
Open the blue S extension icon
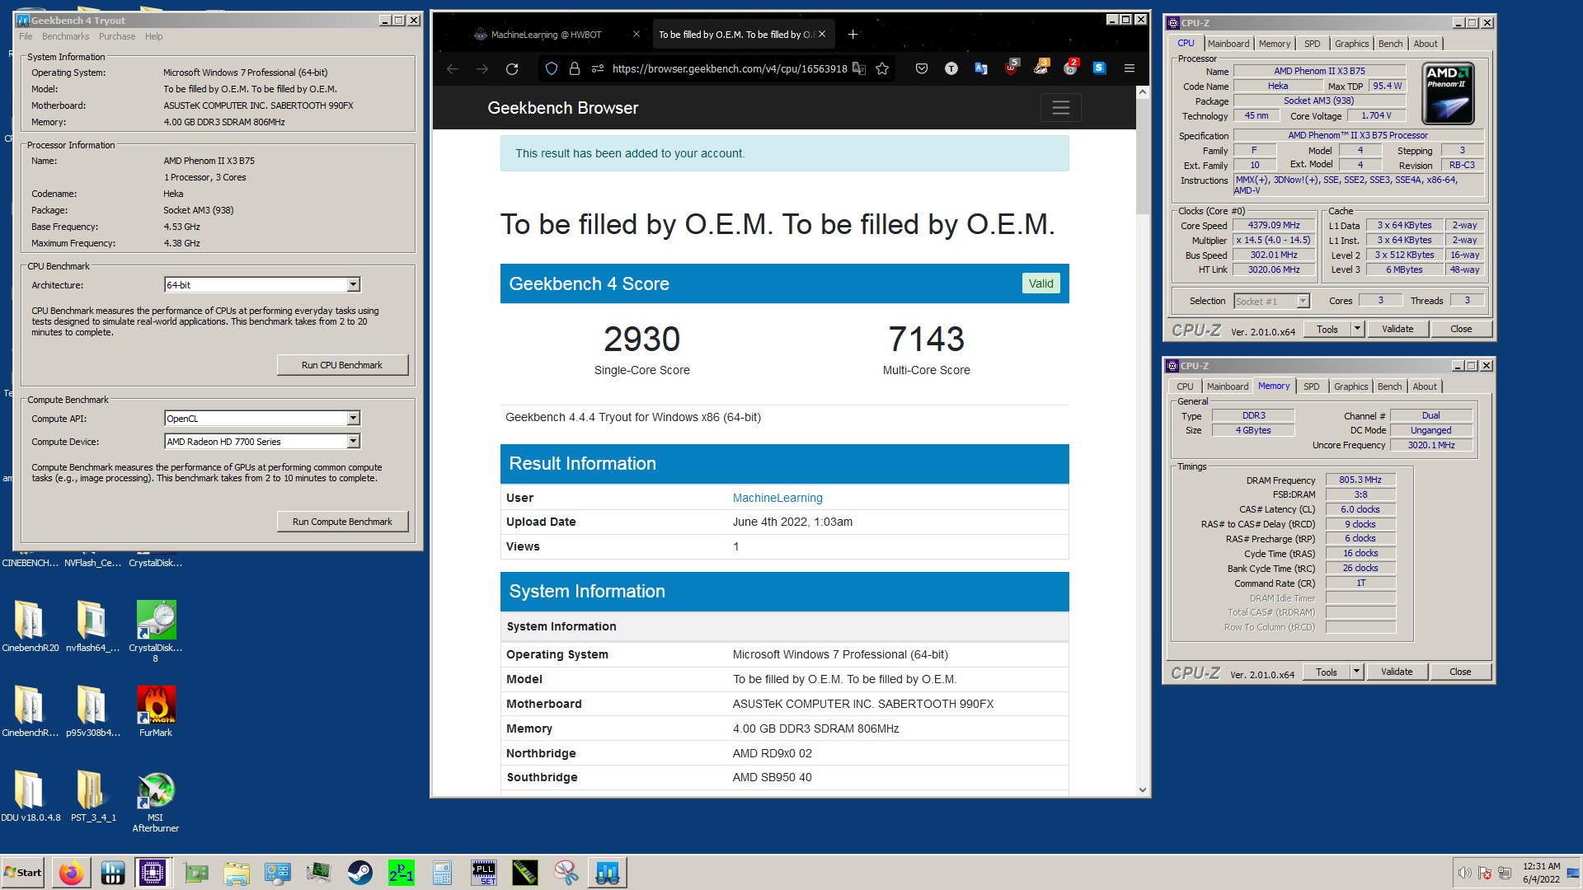(1100, 69)
